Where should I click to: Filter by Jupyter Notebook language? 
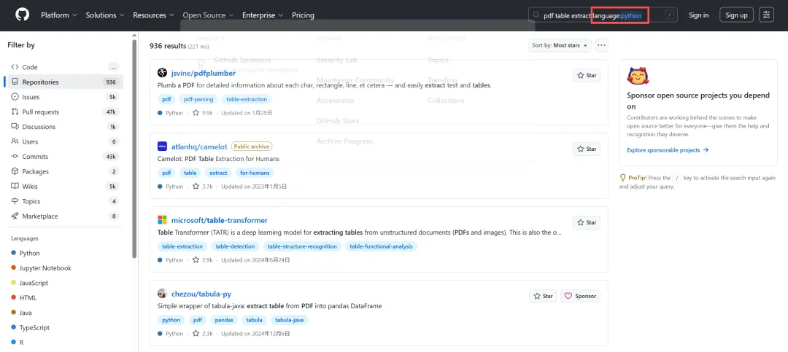41,268
